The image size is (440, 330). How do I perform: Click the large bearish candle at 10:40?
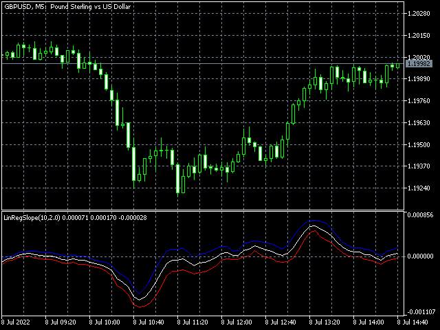(x=134, y=164)
